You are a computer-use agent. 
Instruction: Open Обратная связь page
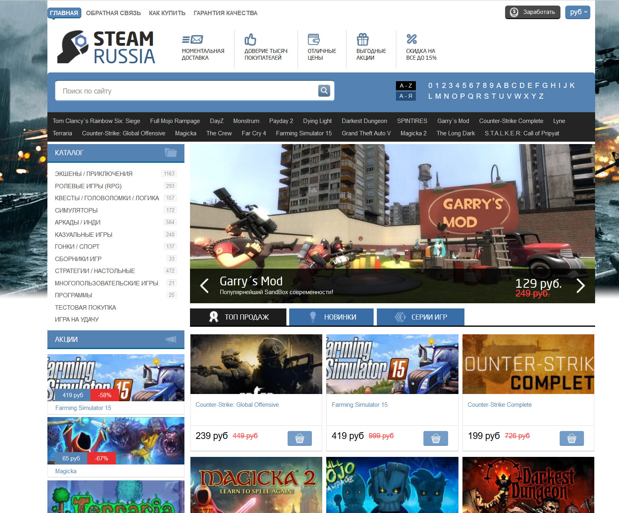(114, 13)
